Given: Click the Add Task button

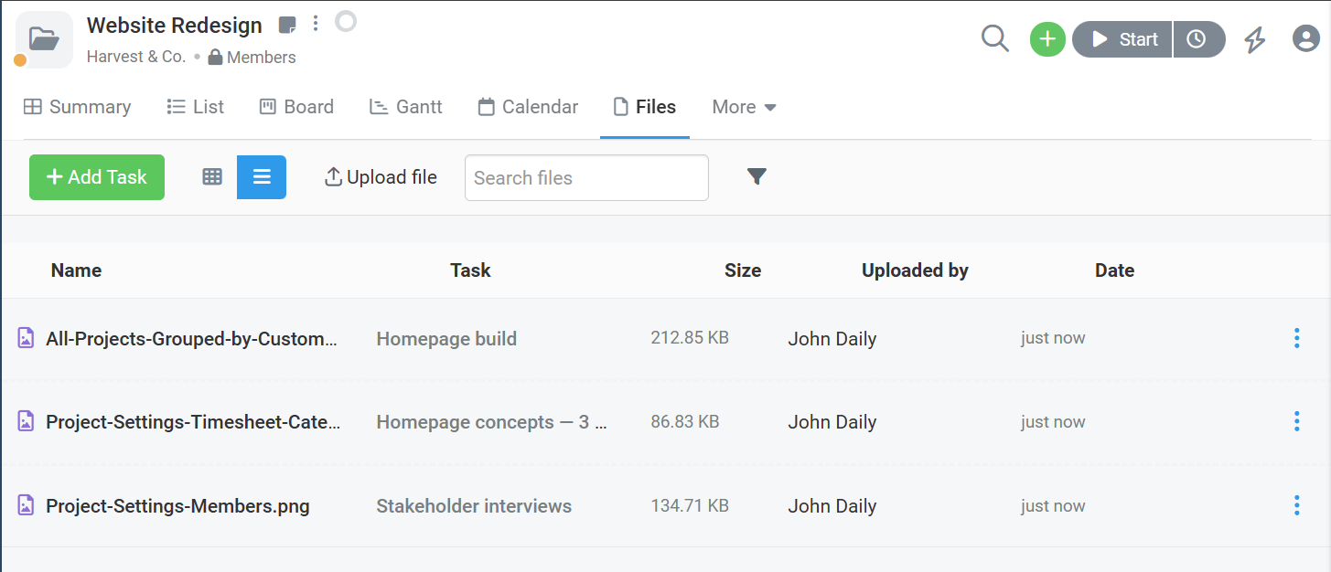Looking at the screenshot, I should point(97,177).
